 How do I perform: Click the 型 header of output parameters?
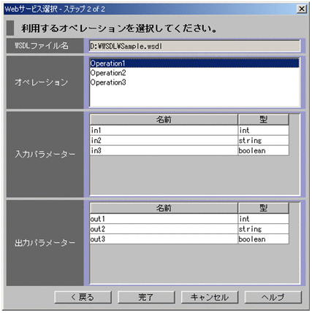263,208
